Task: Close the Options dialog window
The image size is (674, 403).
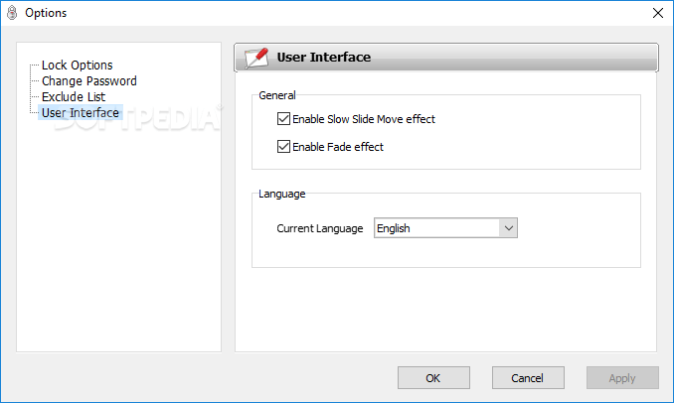Action: coord(658,13)
